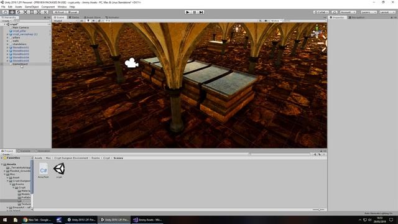Open the GameObject menu
Screen dimensions: 398x224
32,7
